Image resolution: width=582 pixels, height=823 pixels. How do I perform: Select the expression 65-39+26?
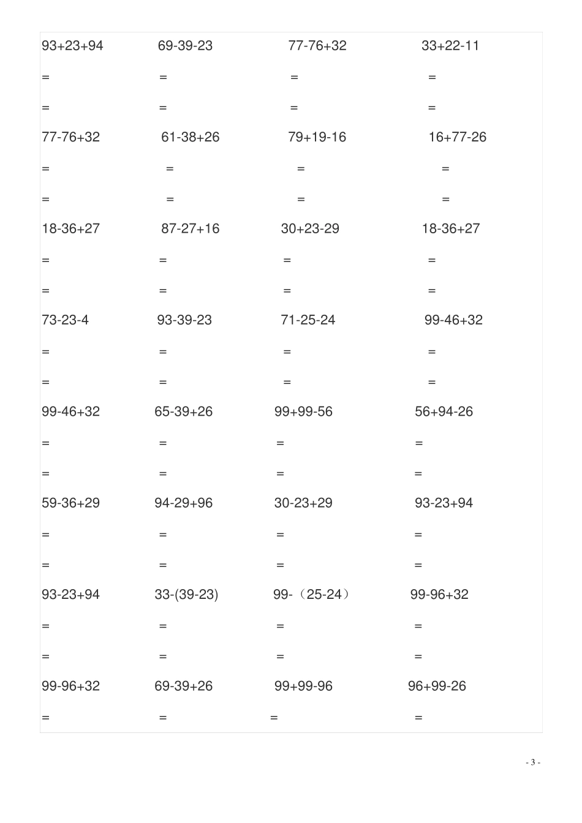(x=183, y=411)
